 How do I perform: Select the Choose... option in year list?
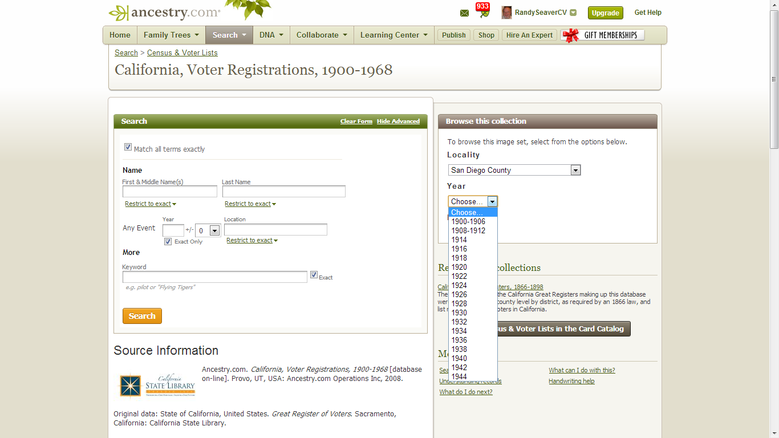click(473, 212)
